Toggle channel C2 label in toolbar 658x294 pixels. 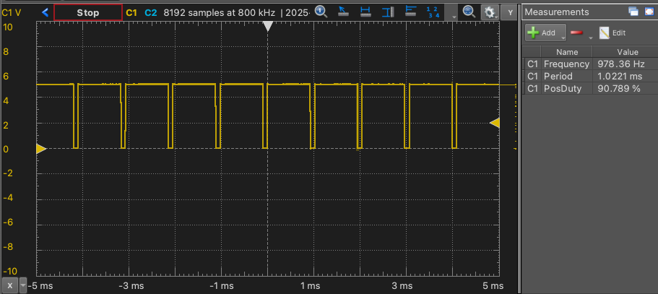coord(150,12)
